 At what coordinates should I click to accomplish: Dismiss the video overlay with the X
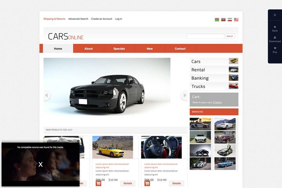pyautogui.click(x=40, y=164)
